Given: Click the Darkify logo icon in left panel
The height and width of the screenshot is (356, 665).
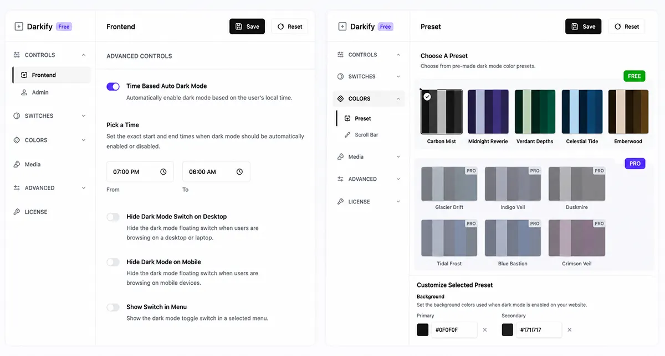Looking at the screenshot, I should pyautogui.click(x=19, y=27).
